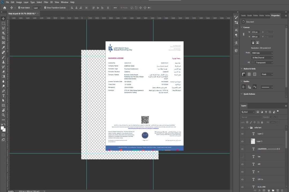Image resolution: width=289 pixels, height=192 pixels.
Task: Collapse the Rulers & Grids section
Action: [x=242, y=69]
